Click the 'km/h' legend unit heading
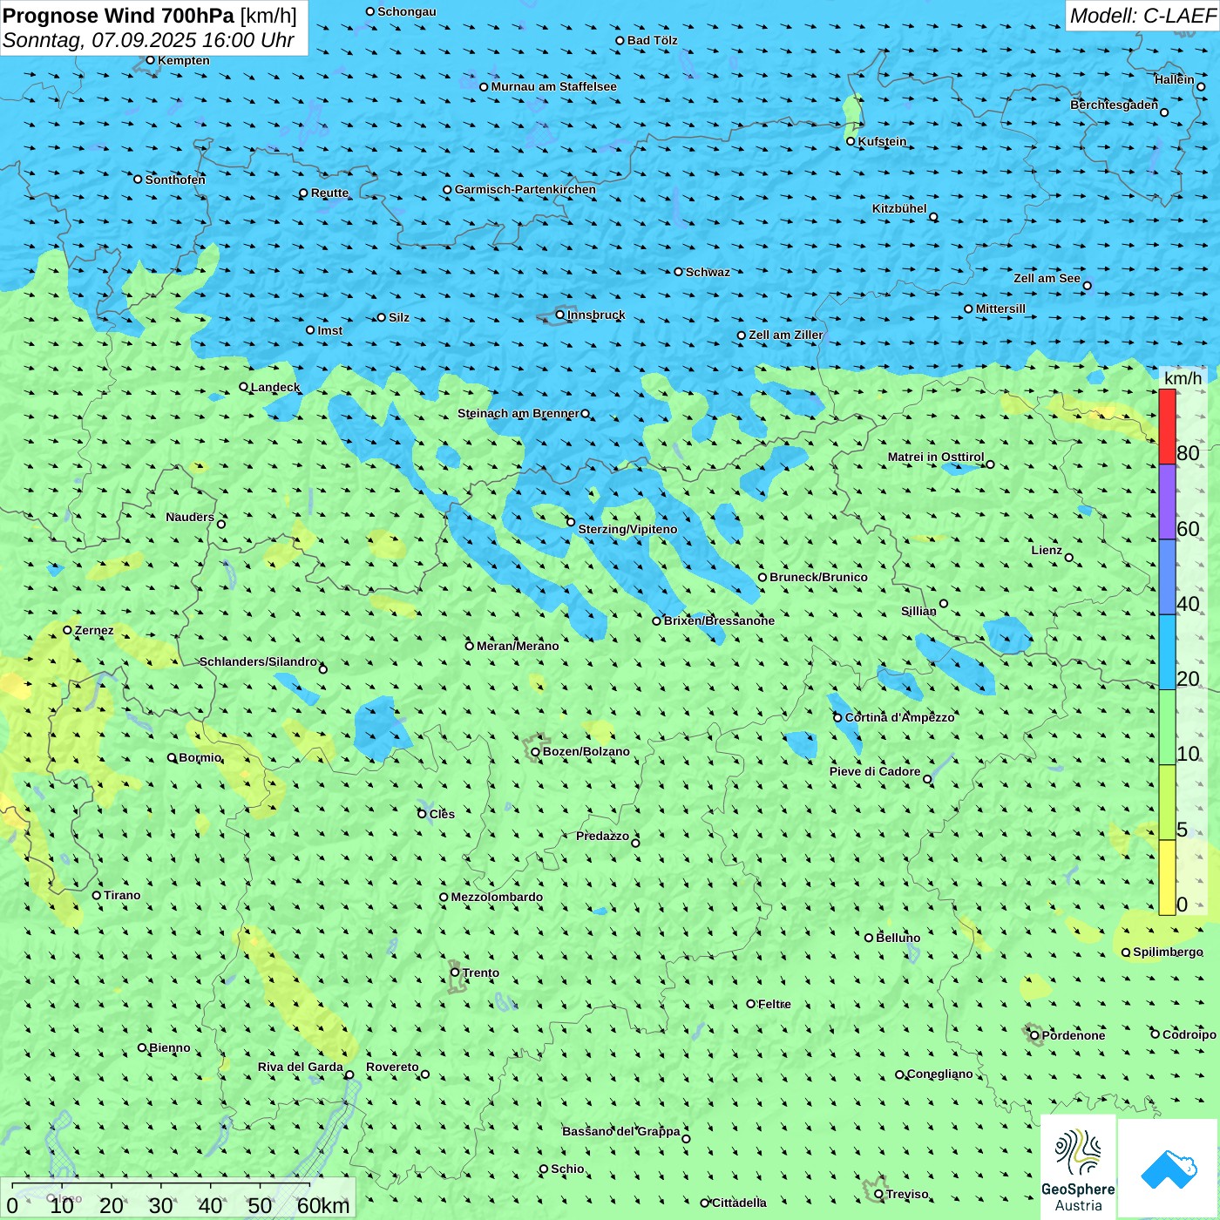The height and width of the screenshot is (1220, 1220). coord(1183,378)
